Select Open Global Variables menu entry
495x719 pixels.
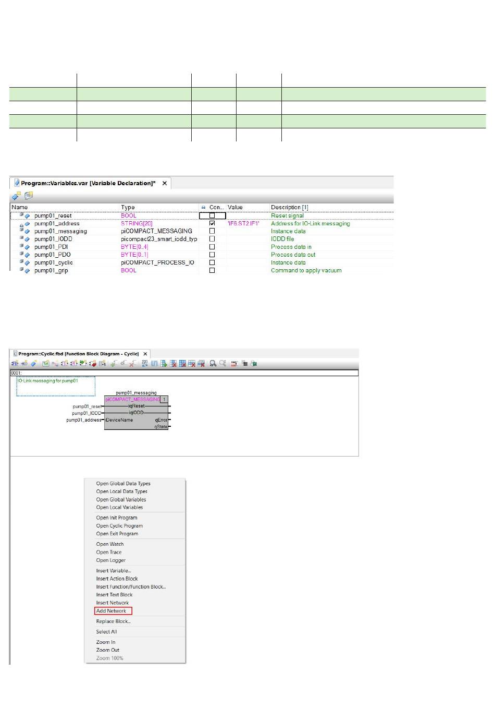121,499
